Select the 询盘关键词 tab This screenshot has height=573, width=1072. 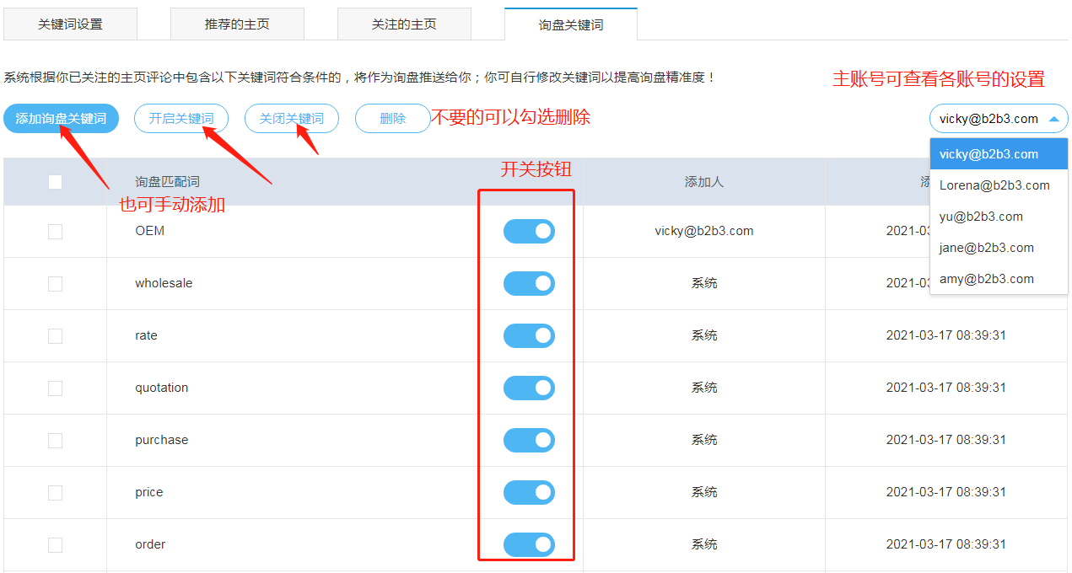(571, 24)
